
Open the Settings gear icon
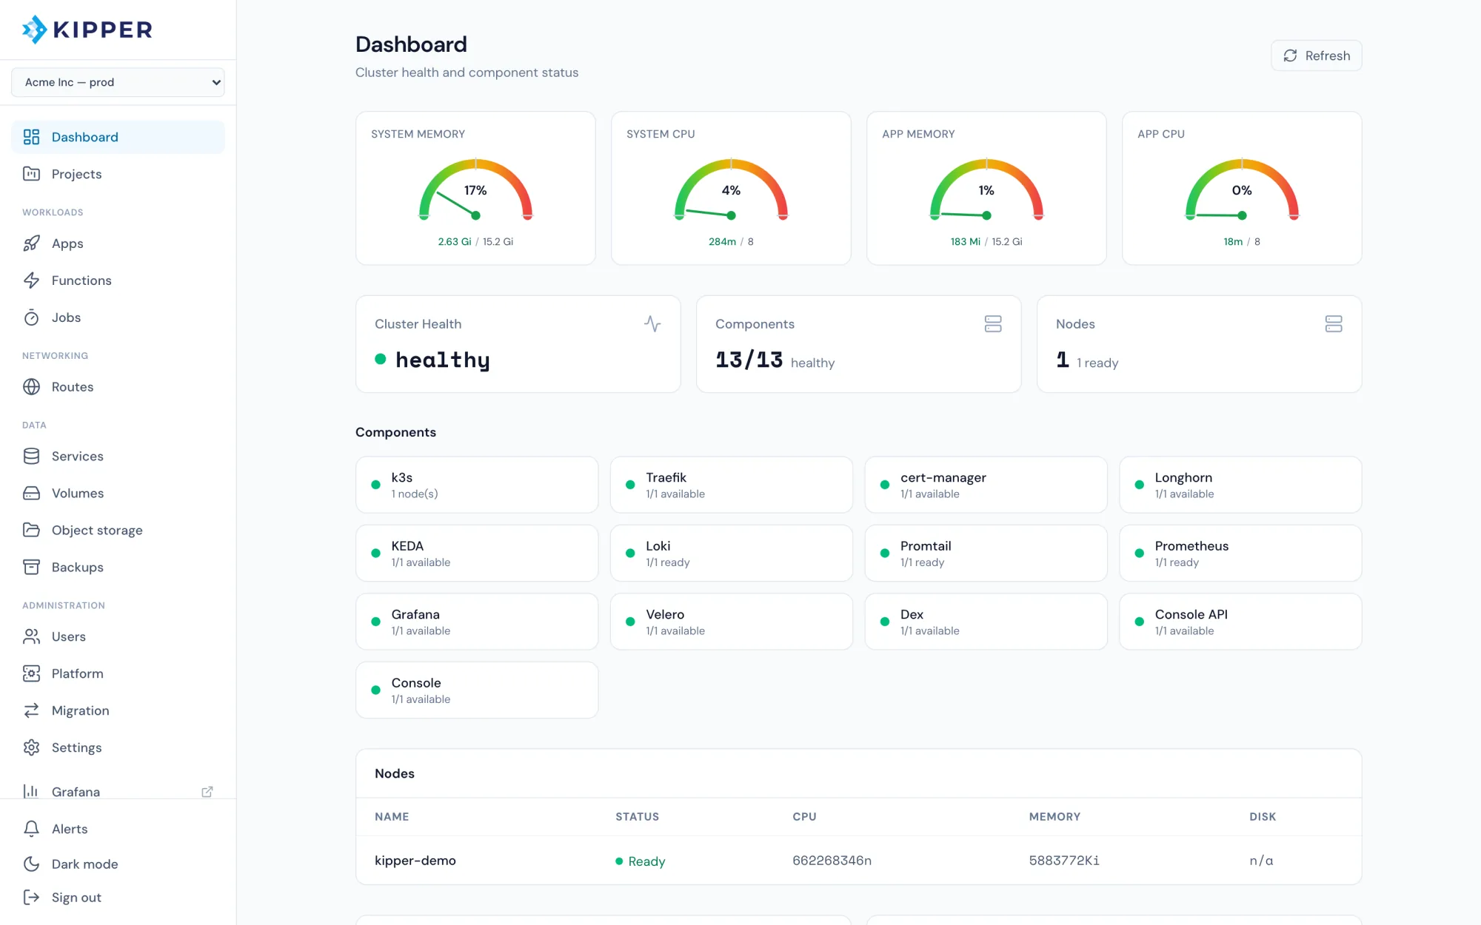tap(31, 747)
